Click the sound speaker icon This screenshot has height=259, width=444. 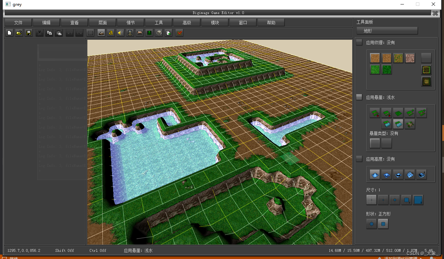click(x=120, y=33)
